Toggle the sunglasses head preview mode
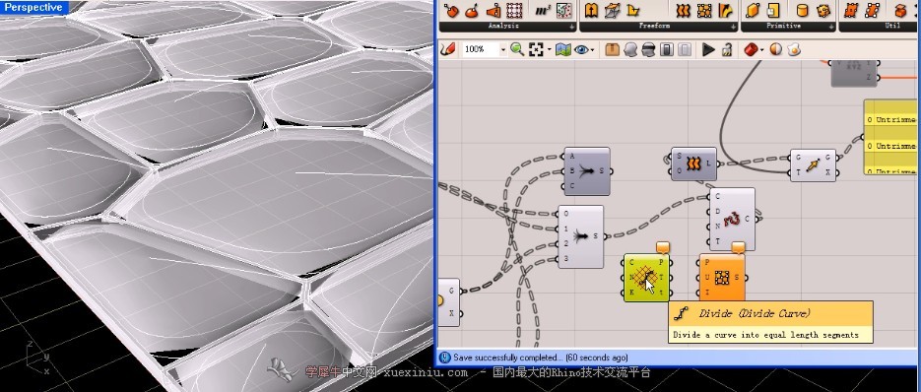921x392 pixels. 648,49
